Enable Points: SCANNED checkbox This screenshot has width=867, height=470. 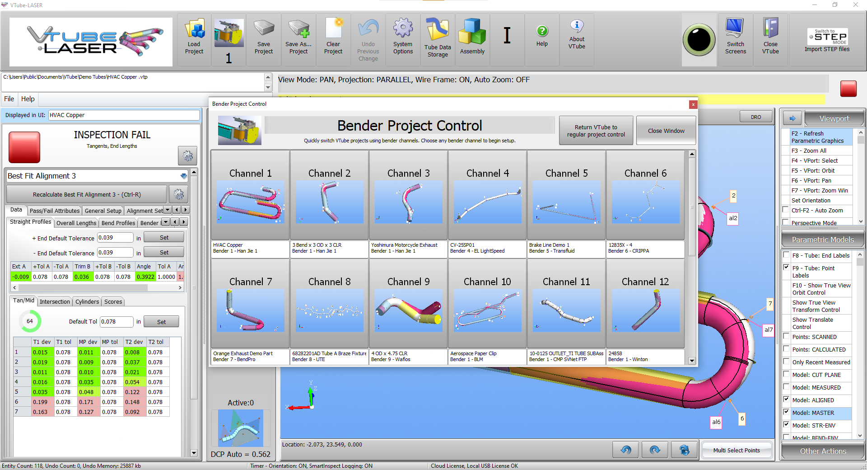click(x=786, y=336)
